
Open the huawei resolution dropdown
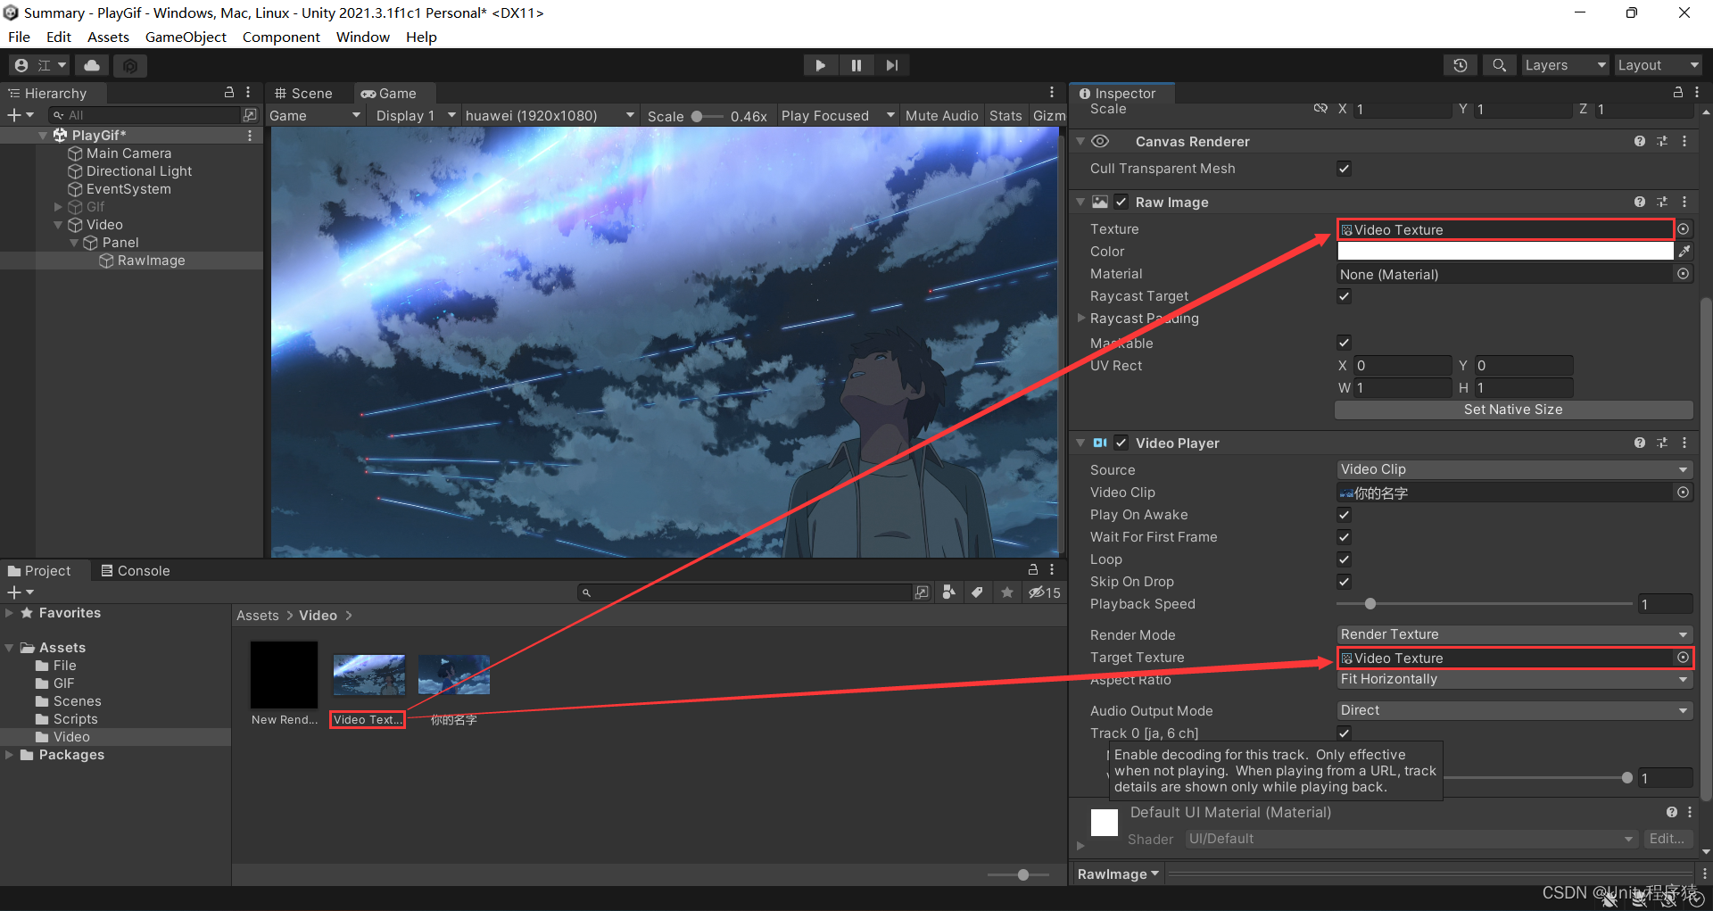(550, 116)
